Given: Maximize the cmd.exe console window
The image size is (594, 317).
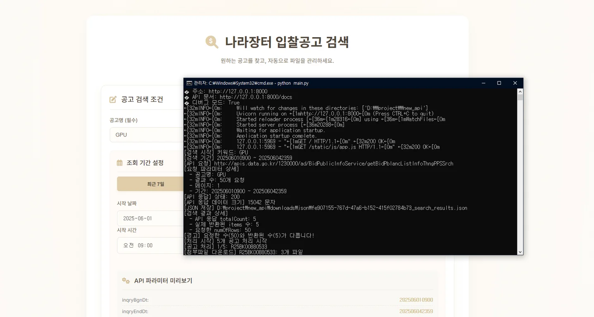Looking at the screenshot, I should pos(499,83).
